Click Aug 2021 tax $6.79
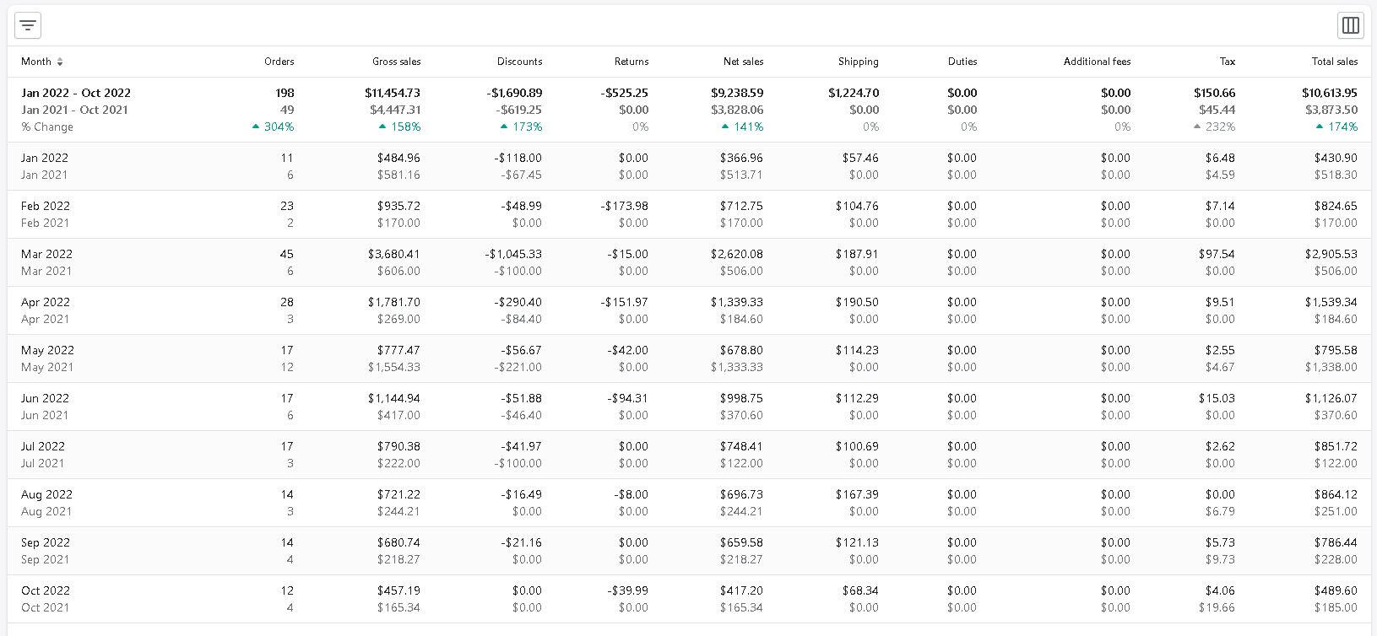Screen dimensions: 1377x636 click(1220, 511)
